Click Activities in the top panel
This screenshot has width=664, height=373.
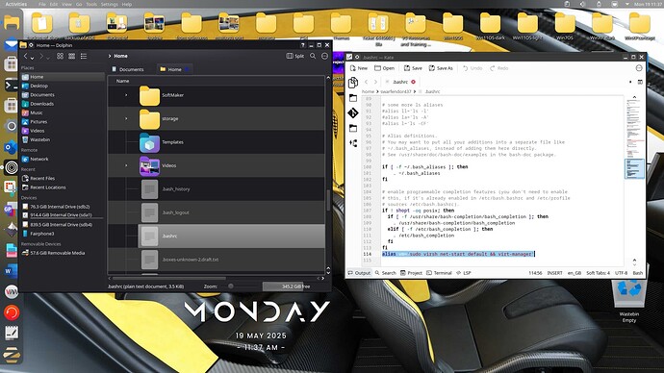pyautogui.click(x=16, y=4)
